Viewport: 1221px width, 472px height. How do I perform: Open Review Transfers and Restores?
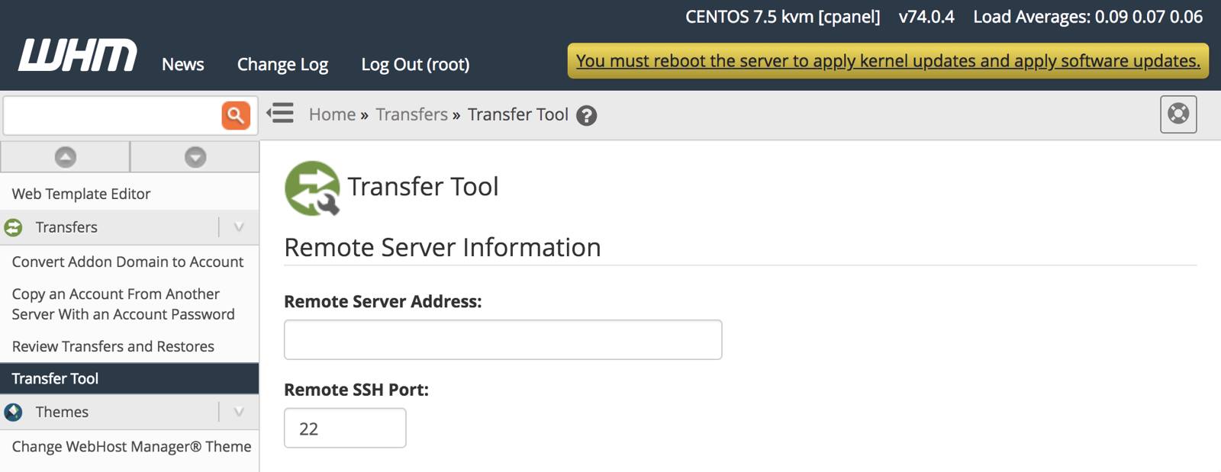(113, 346)
